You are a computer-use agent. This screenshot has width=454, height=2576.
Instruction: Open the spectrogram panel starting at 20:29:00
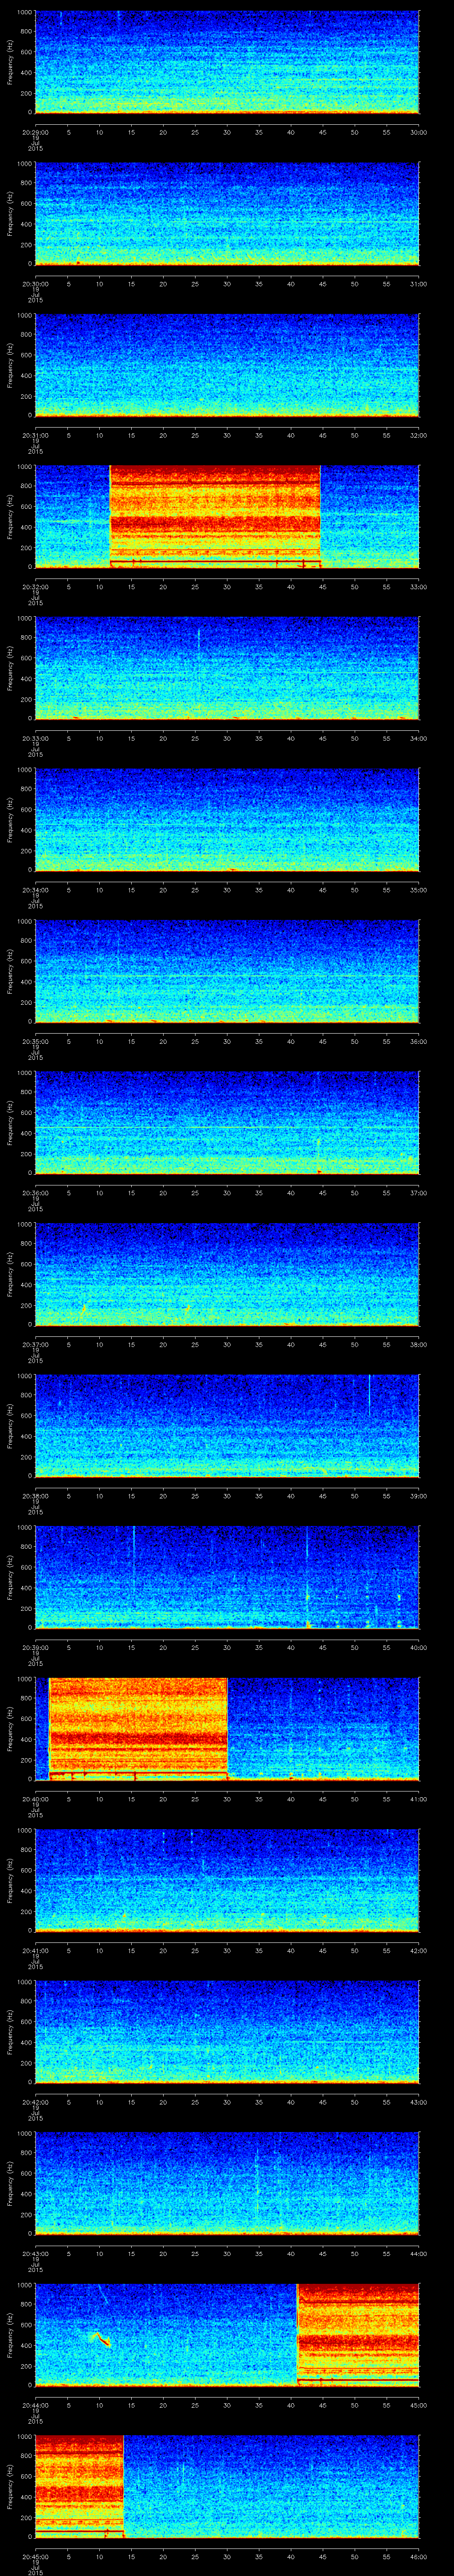tap(227, 62)
